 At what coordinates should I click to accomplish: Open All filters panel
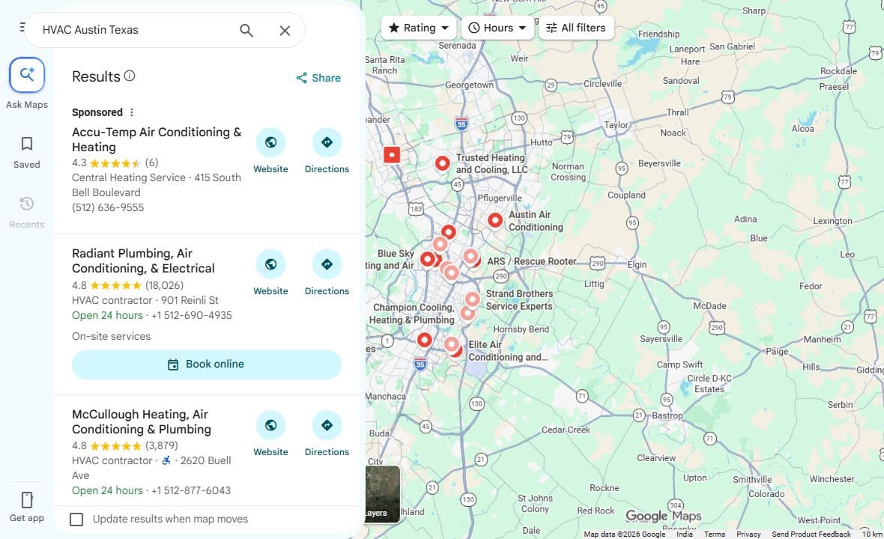[x=576, y=28]
